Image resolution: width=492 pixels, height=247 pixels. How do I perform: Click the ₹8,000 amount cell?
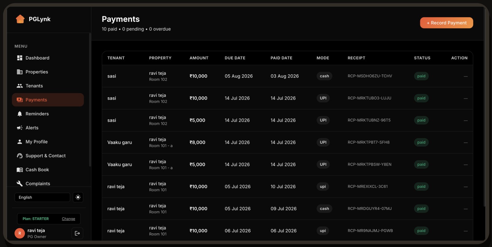point(197,142)
